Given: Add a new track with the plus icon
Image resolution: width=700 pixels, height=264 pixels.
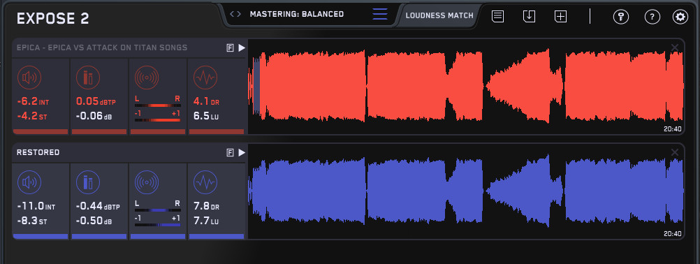Looking at the screenshot, I should [560, 17].
